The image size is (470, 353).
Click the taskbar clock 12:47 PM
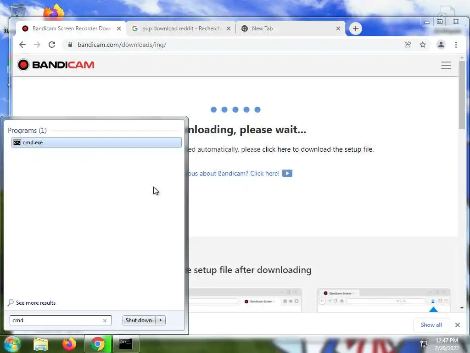[447, 341]
